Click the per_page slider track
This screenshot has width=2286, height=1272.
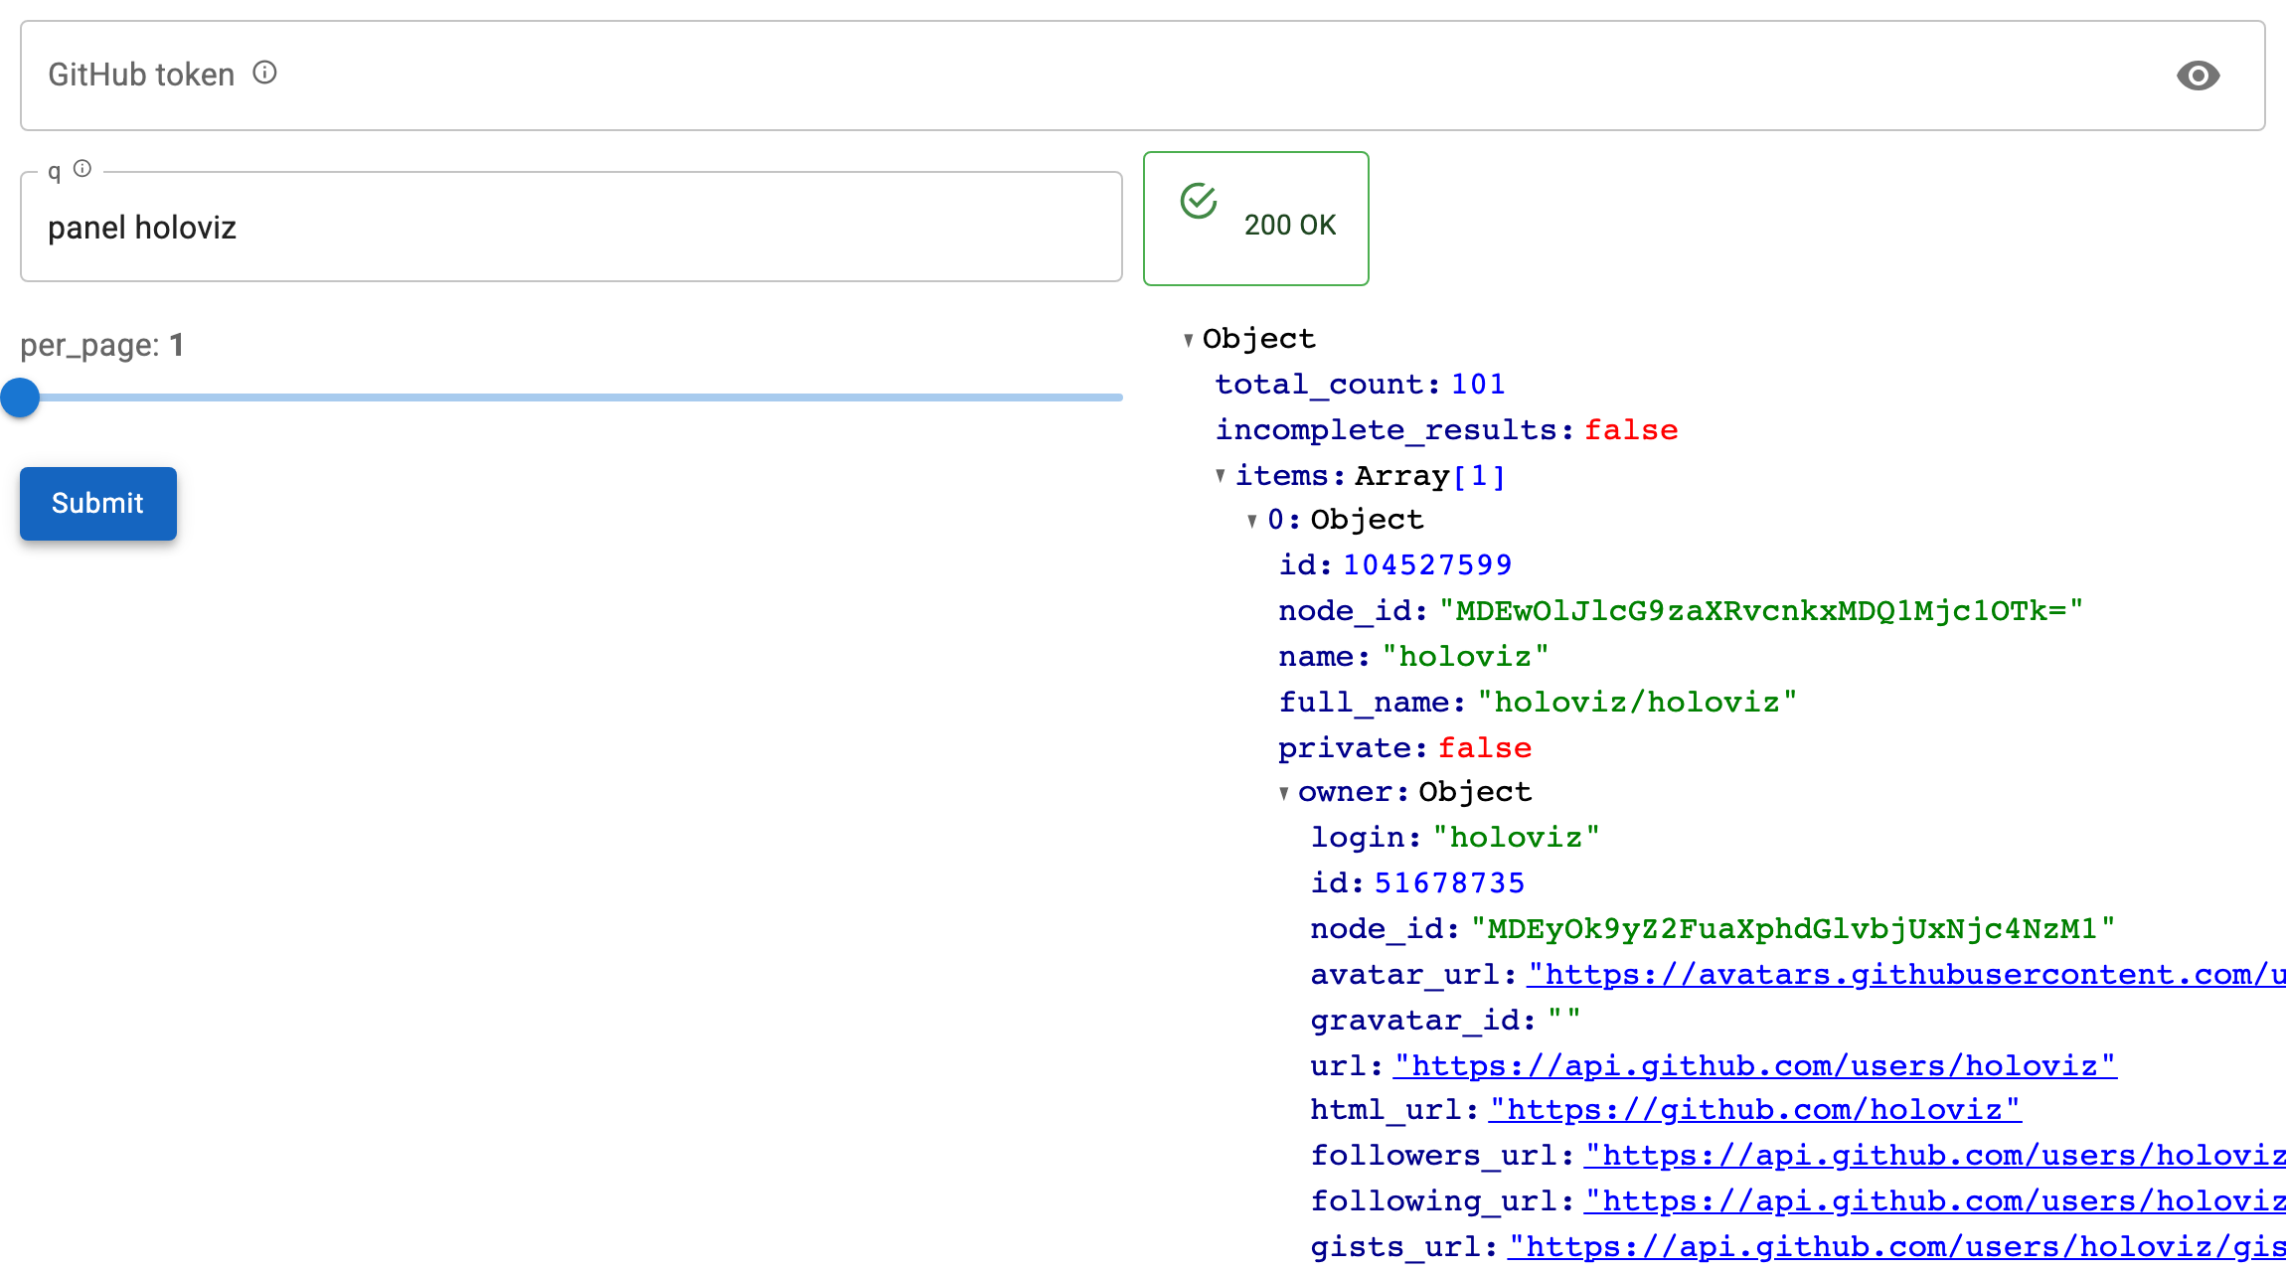pyautogui.click(x=571, y=397)
